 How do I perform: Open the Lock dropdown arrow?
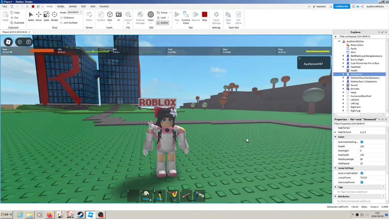tap(168, 18)
